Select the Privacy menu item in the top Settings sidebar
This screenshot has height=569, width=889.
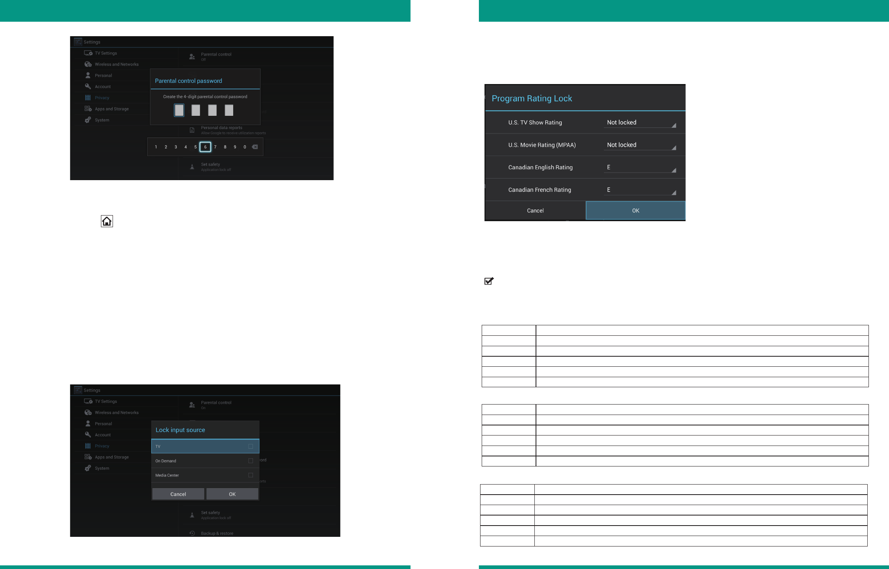pyautogui.click(x=102, y=98)
